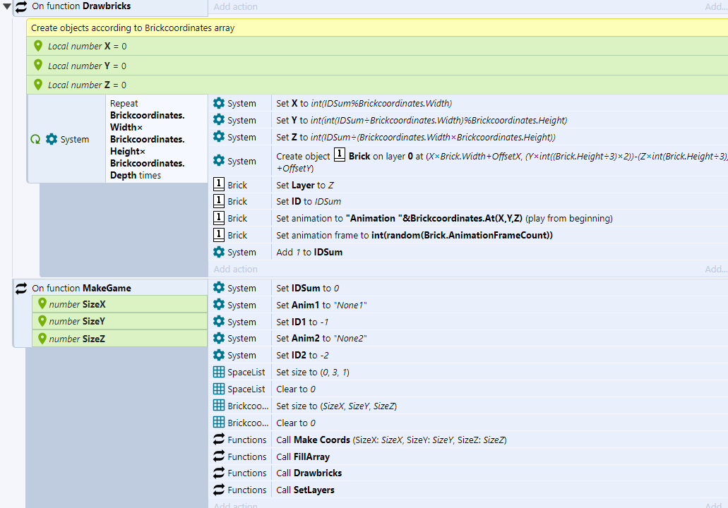Image resolution: width=728 pixels, height=508 pixels.
Task: Click gear icon of Set ID1 action
Action: point(219,321)
